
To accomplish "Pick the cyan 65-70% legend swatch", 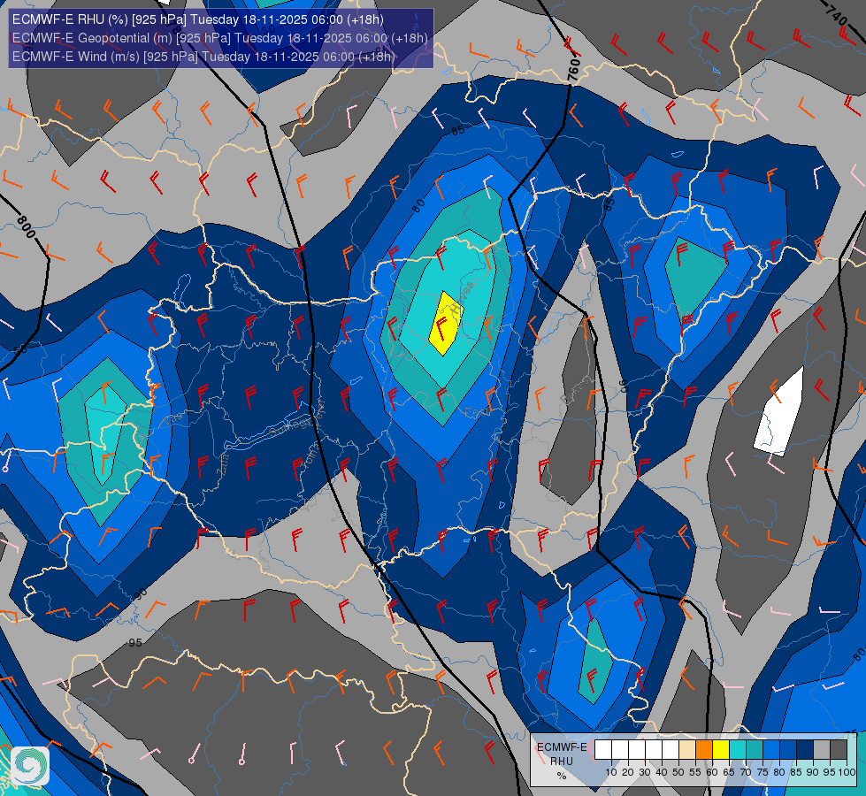I will 738,750.
